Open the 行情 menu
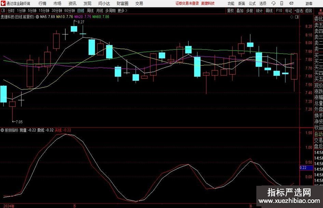This screenshot has width=323, height=208. click(42, 3)
